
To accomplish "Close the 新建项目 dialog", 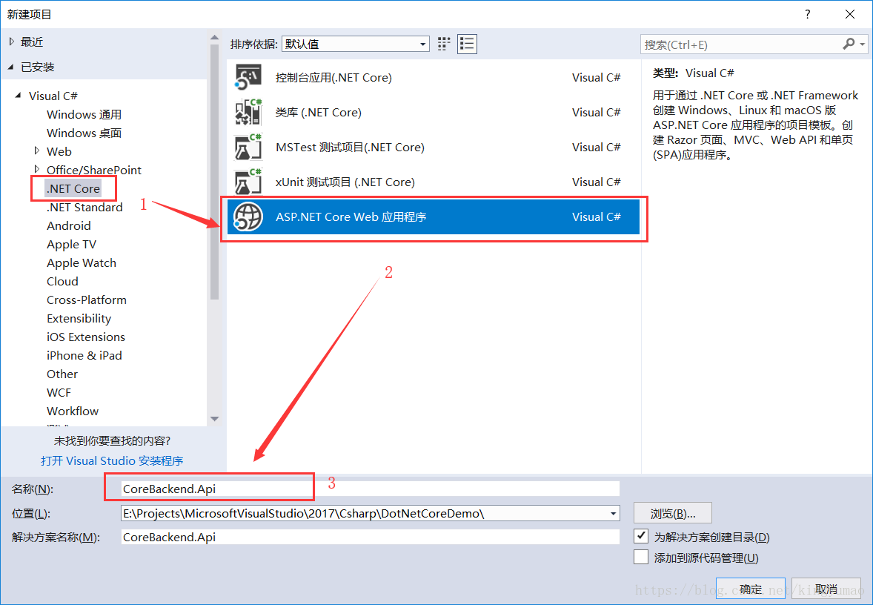I will coord(850,15).
